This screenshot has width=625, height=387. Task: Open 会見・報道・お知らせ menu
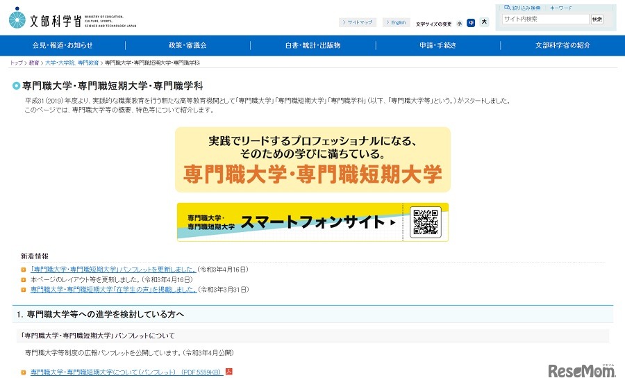coord(62,45)
